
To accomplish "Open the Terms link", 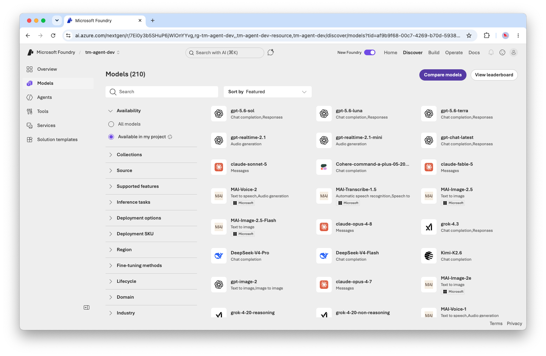I will (x=496, y=324).
